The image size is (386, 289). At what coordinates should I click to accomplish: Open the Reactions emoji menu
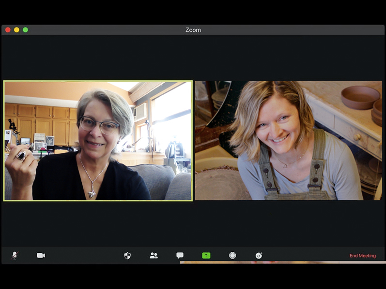pos(259,256)
